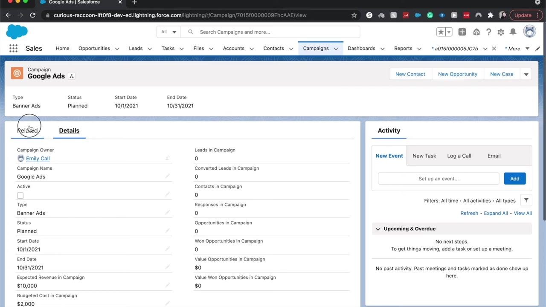
Task: Switch to the Related tab
Action: pos(27,130)
